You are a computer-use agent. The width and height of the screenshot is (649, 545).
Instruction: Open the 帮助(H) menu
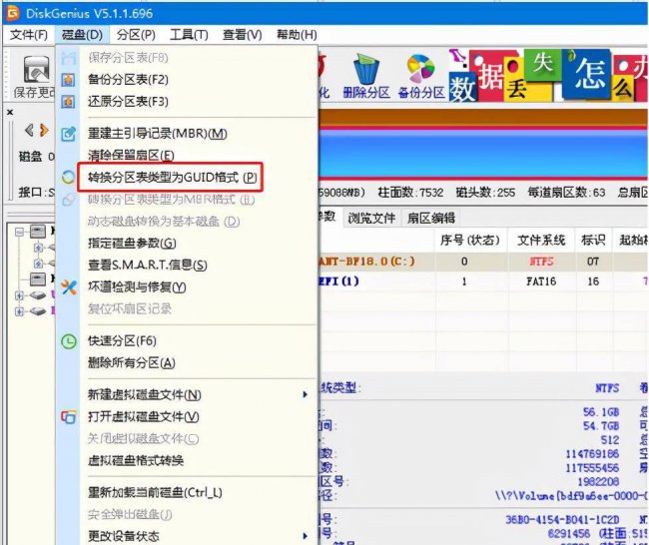297,35
